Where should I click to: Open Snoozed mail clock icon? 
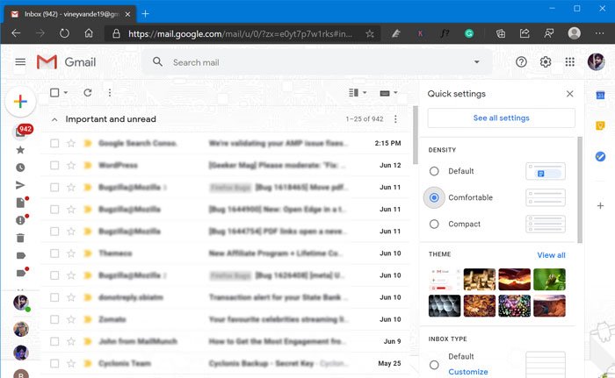[x=20, y=168]
